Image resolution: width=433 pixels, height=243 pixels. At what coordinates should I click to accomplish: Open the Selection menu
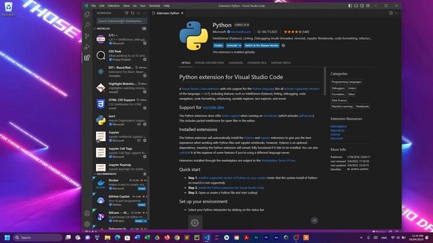(114, 5)
